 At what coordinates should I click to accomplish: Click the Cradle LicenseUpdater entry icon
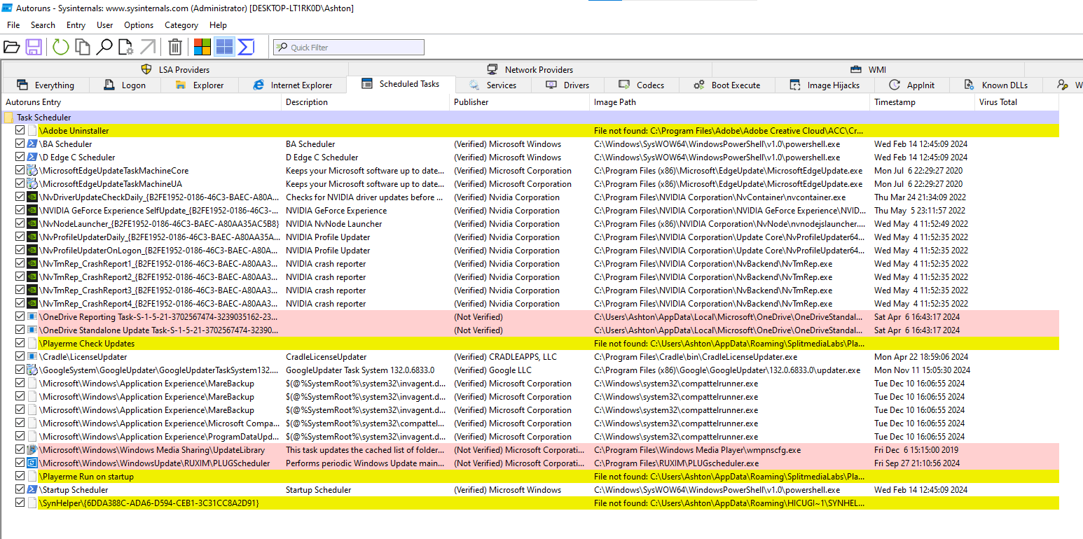coord(32,357)
